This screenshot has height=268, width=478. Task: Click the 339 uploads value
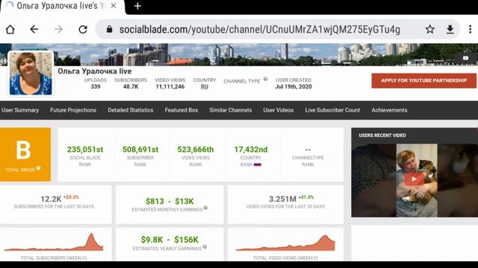(96, 86)
